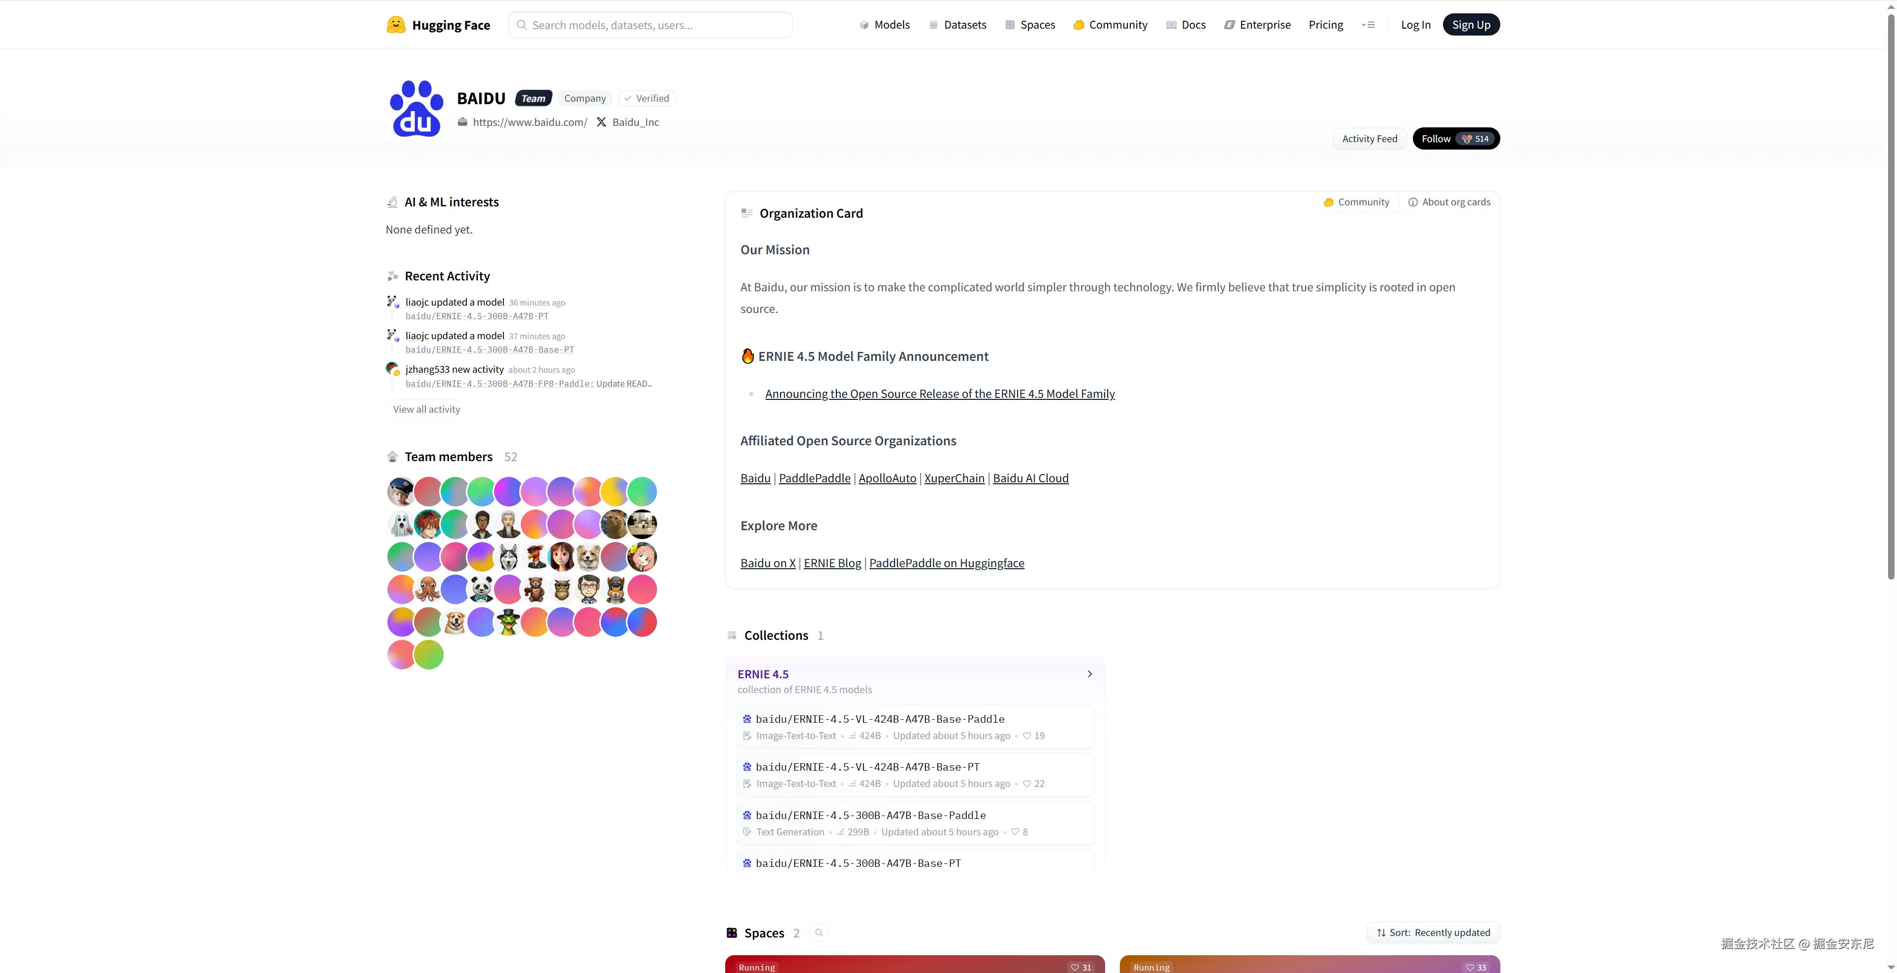This screenshot has height=973, width=1897.
Task: Click the ghost team member avatar
Action: tap(401, 524)
